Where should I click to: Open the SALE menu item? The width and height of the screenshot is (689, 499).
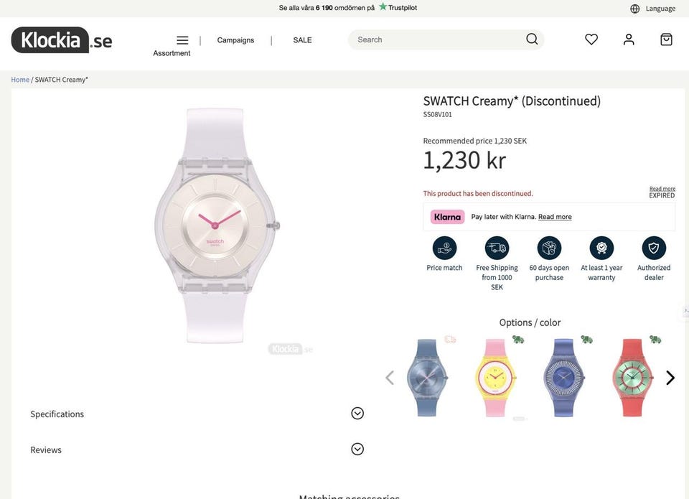pyautogui.click(x=302, y=40)
